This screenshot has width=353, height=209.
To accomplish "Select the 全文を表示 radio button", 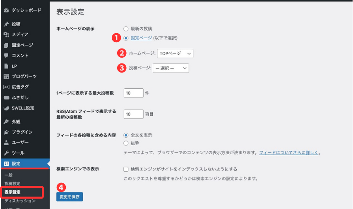I will [x=126, y=135].
